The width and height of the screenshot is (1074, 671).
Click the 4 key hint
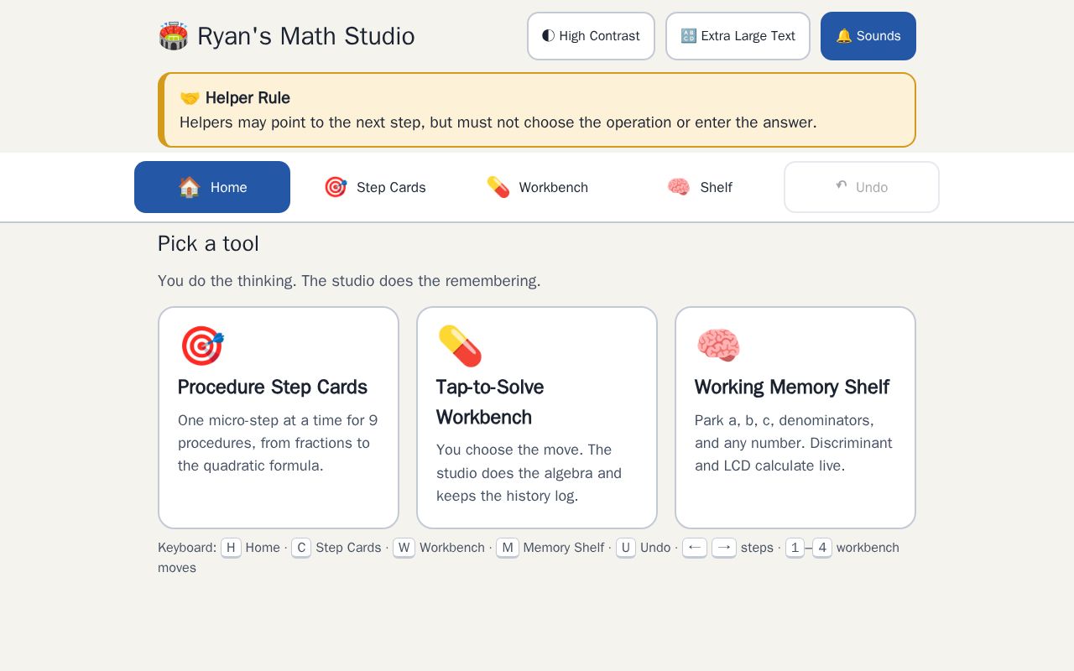coord(822,548)
